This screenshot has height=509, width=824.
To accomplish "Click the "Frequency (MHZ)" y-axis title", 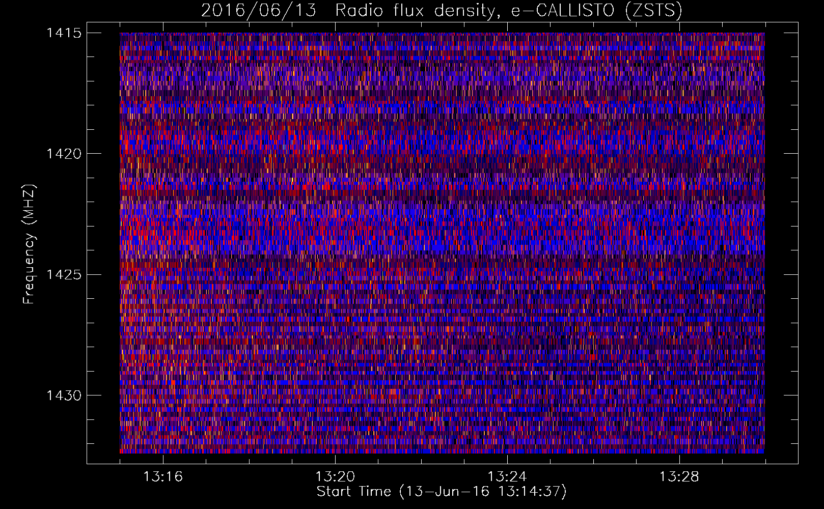I will click(x=29, y=244).
